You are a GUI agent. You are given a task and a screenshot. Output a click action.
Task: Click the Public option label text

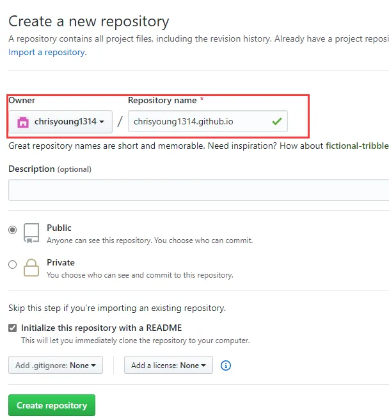59,228
